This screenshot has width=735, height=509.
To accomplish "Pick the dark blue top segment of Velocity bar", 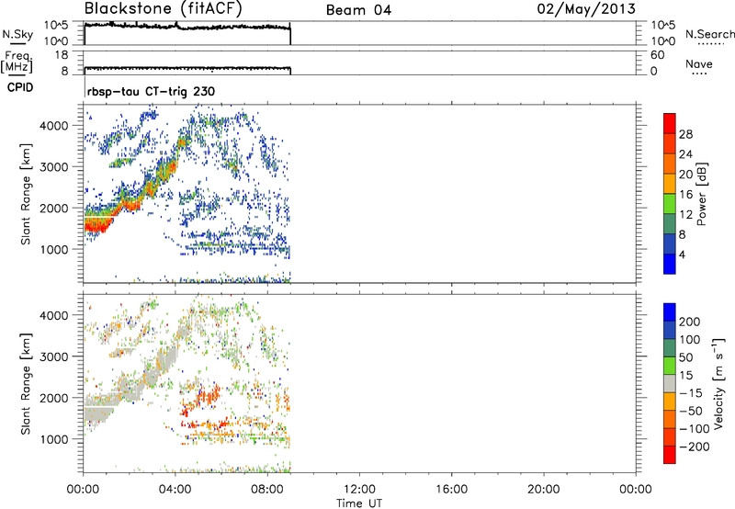I will [x=670, y=312].
